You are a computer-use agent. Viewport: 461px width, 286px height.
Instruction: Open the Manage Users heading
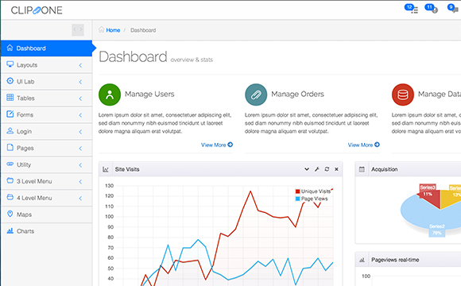pyautogui.click(x=149, y=94)
